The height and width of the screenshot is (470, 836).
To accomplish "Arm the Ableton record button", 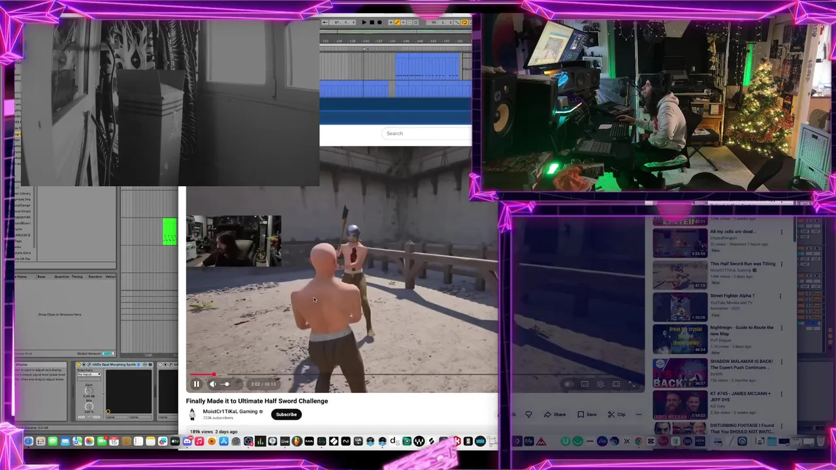I will [x=379, y=22].
